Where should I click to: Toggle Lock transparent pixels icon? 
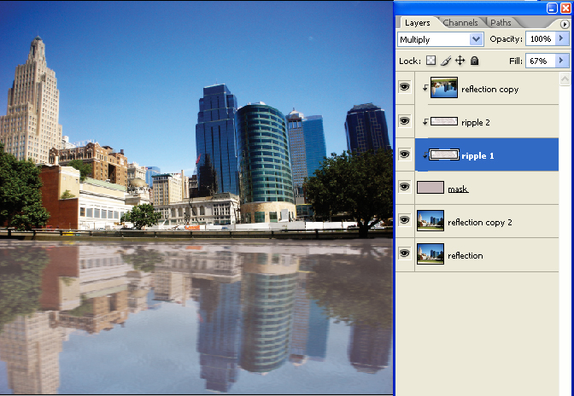point(430,61)
